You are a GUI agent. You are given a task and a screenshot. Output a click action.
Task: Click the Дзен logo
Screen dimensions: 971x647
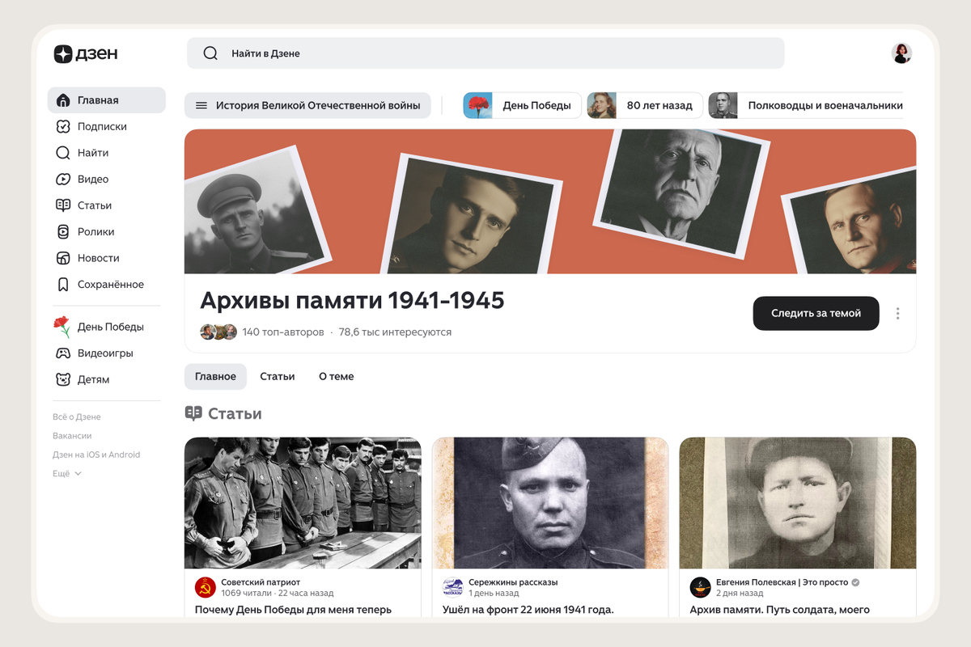pos(86,54)
